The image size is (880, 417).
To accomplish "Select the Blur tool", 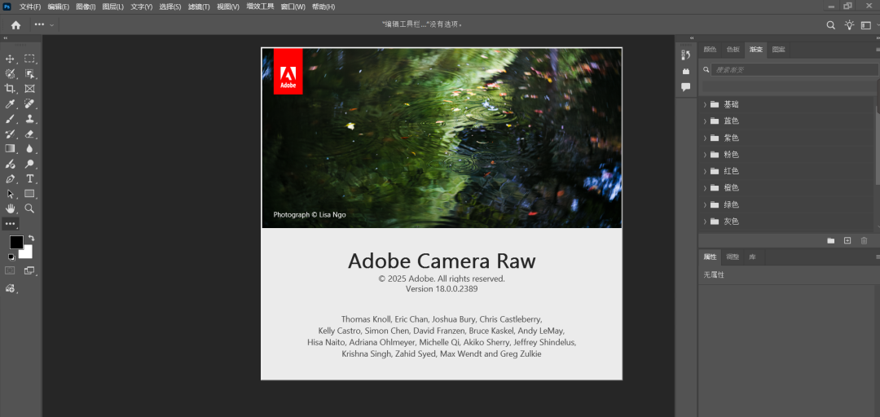I will [x=29, y=149].
